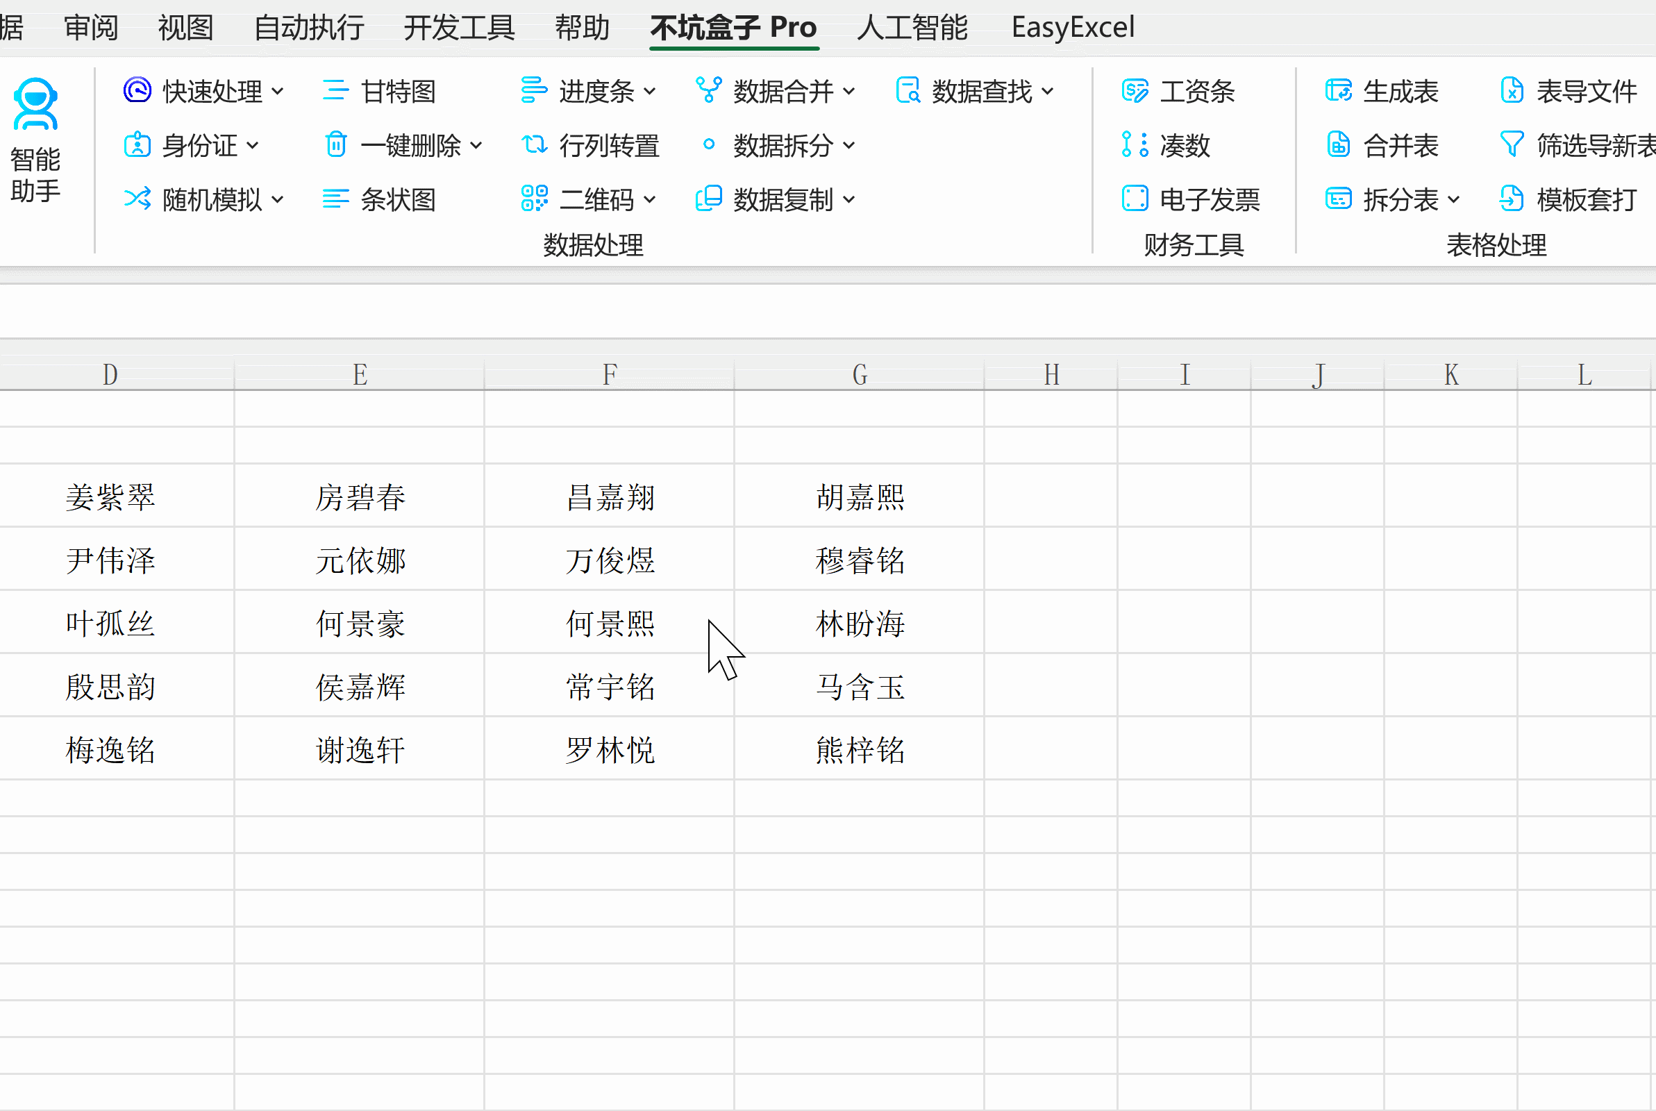
Task: Click the 快速处理 icon
Action: 137,91
